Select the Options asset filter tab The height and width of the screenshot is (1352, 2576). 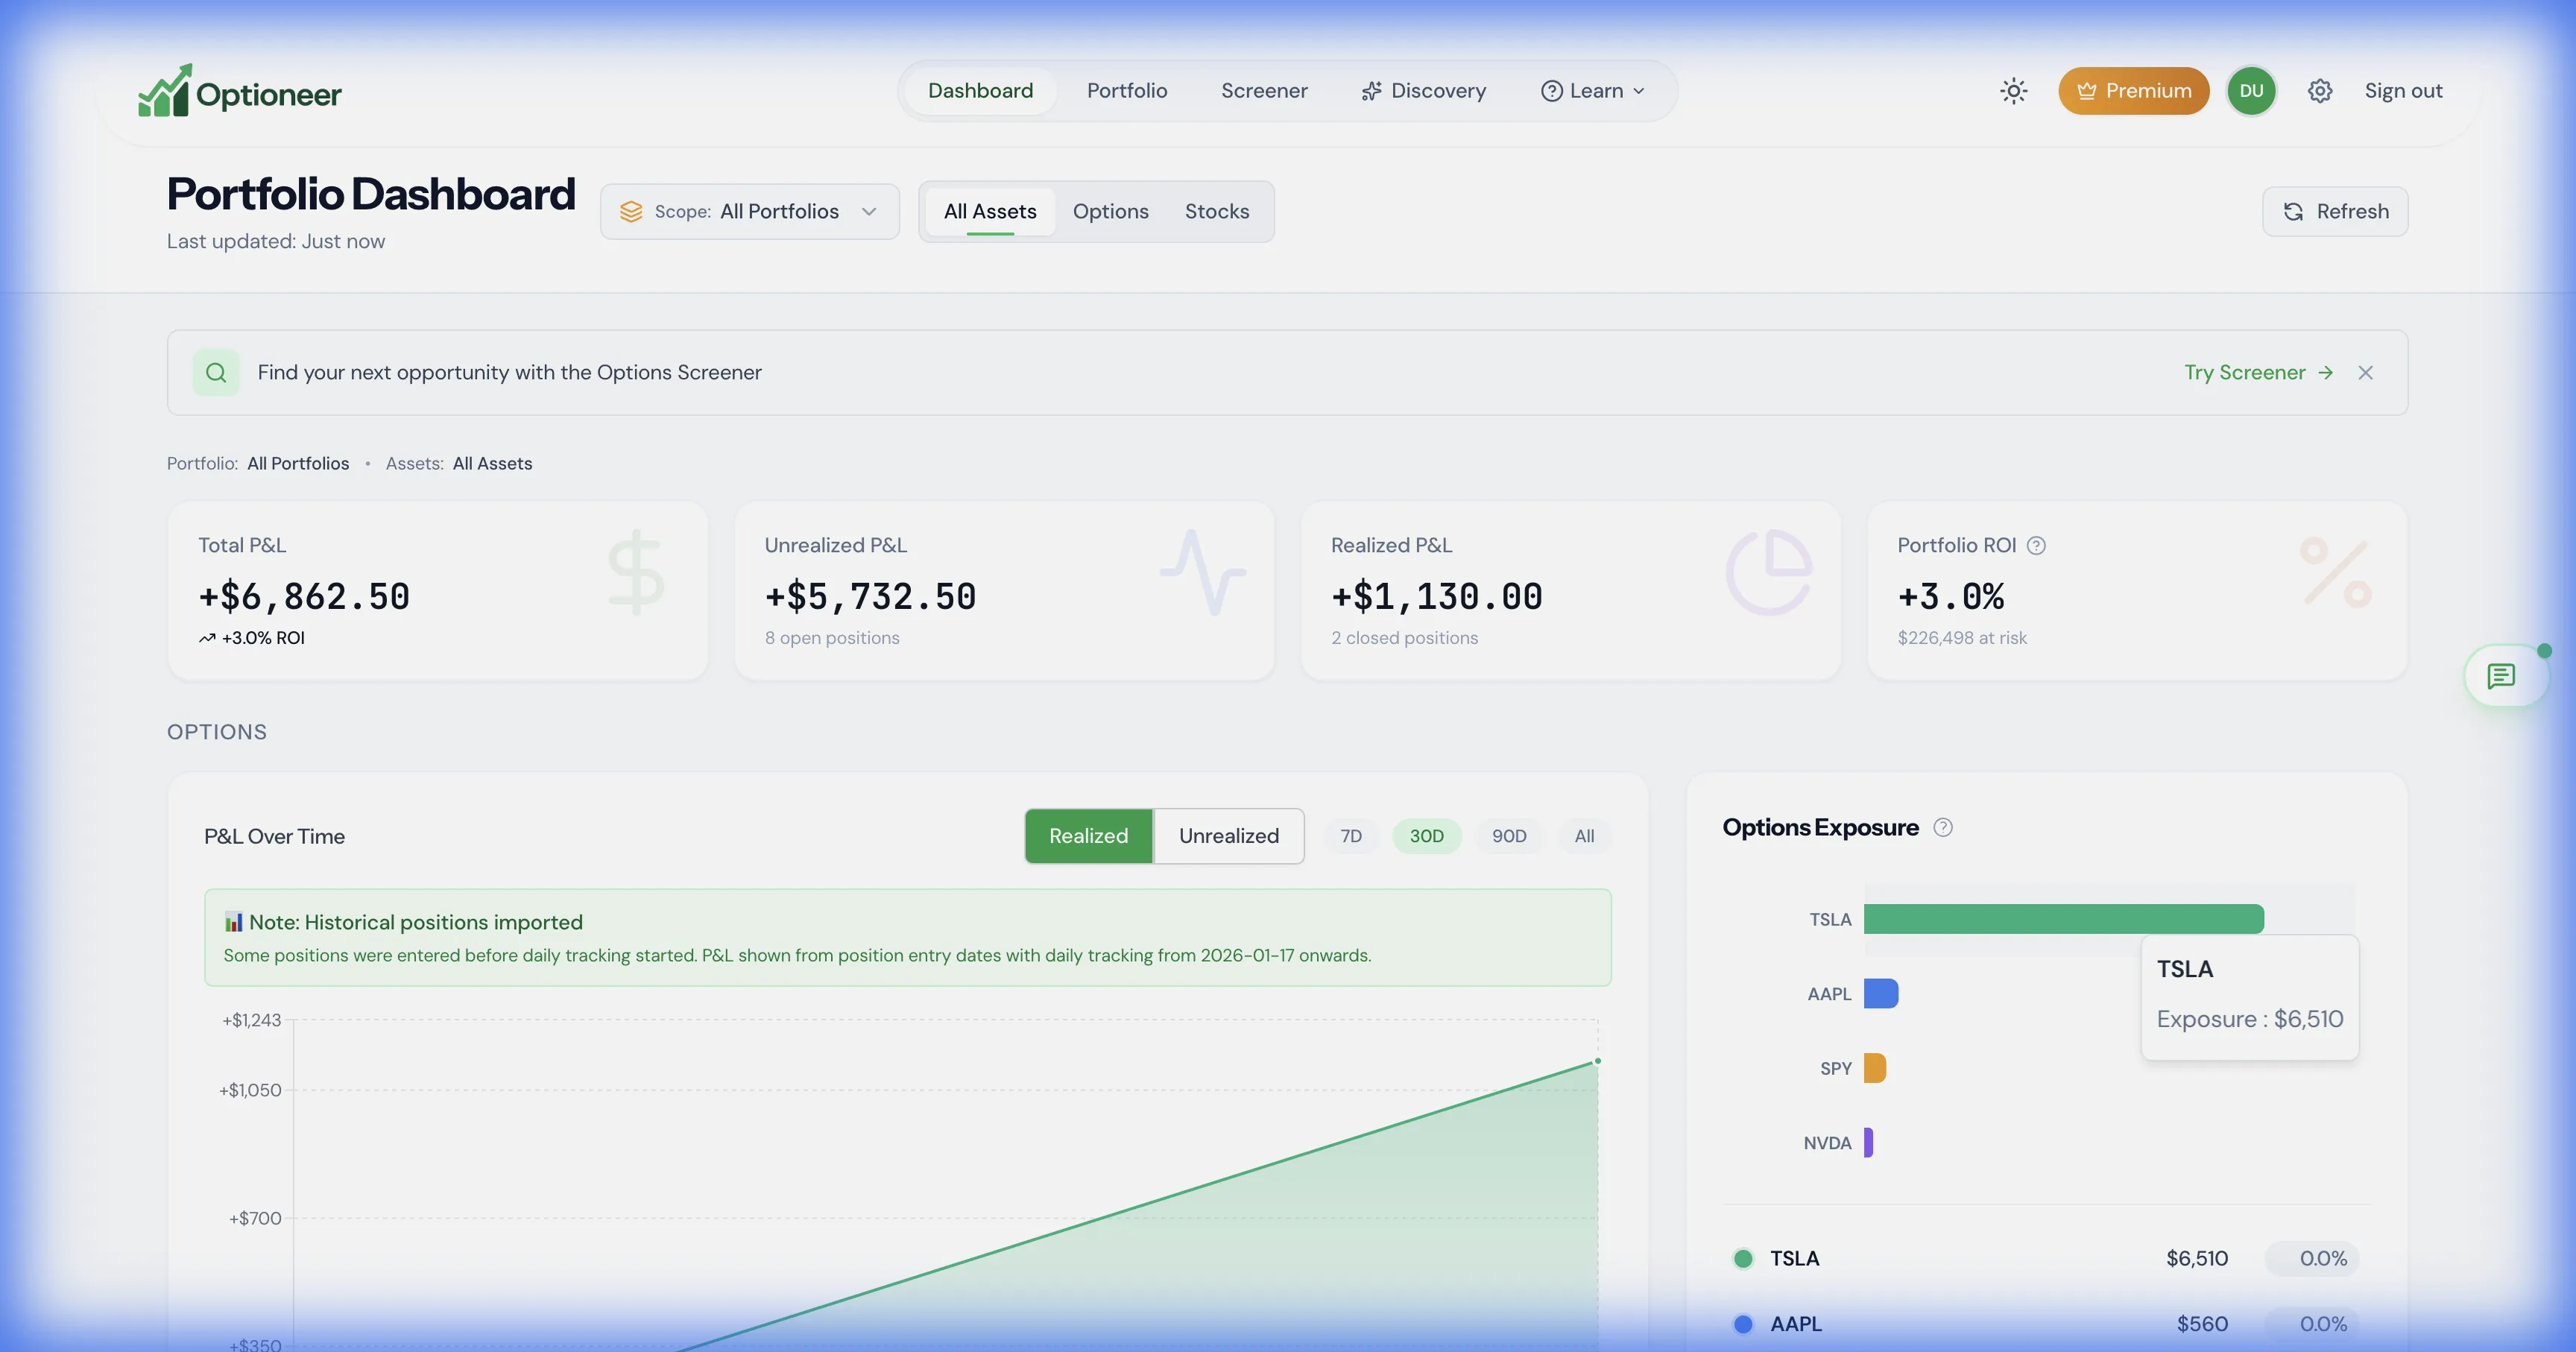coord(1110,211)
